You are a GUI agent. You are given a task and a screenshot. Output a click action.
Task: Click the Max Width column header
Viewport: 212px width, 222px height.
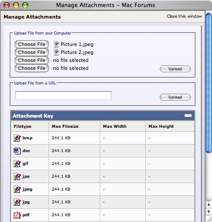tap(123, 126)
